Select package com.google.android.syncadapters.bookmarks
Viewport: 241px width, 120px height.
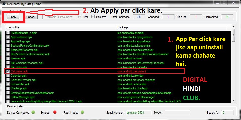[144, 93]
